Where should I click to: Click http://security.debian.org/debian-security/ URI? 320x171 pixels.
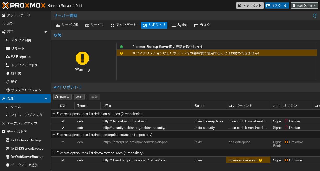pos(134,128)
